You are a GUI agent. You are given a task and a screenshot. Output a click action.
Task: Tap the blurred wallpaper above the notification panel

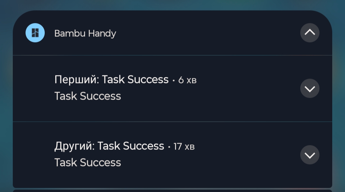point(172,4)
